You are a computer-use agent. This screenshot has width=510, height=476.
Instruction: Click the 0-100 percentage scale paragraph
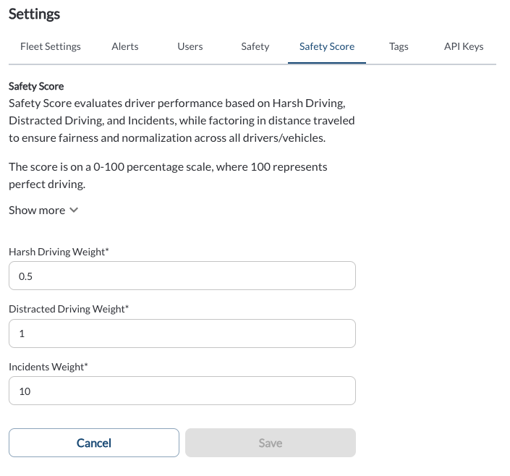click(x=168, y=175)
